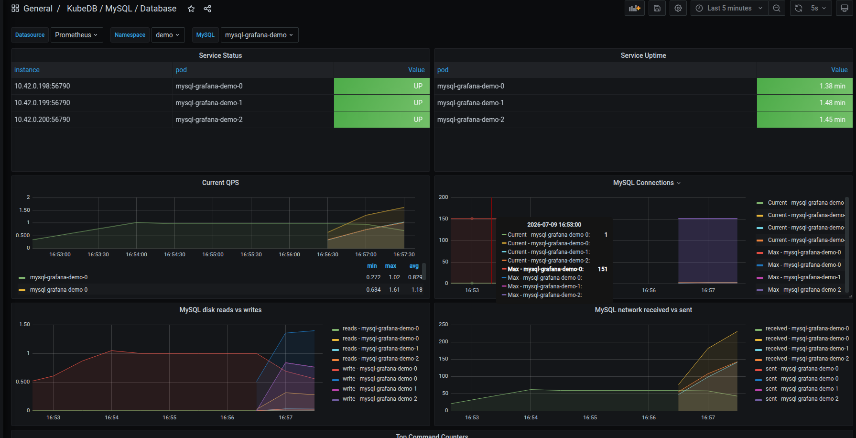The height and width of the screenshot is (438, 856).
Task: Click the 1.45 min uptime value
Action: click(804, 120)
